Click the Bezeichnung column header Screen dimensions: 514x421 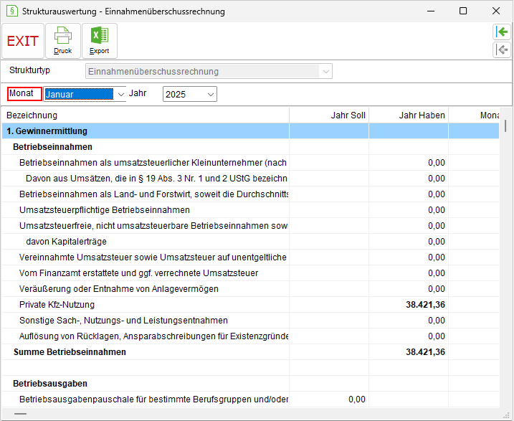(146, 115)
